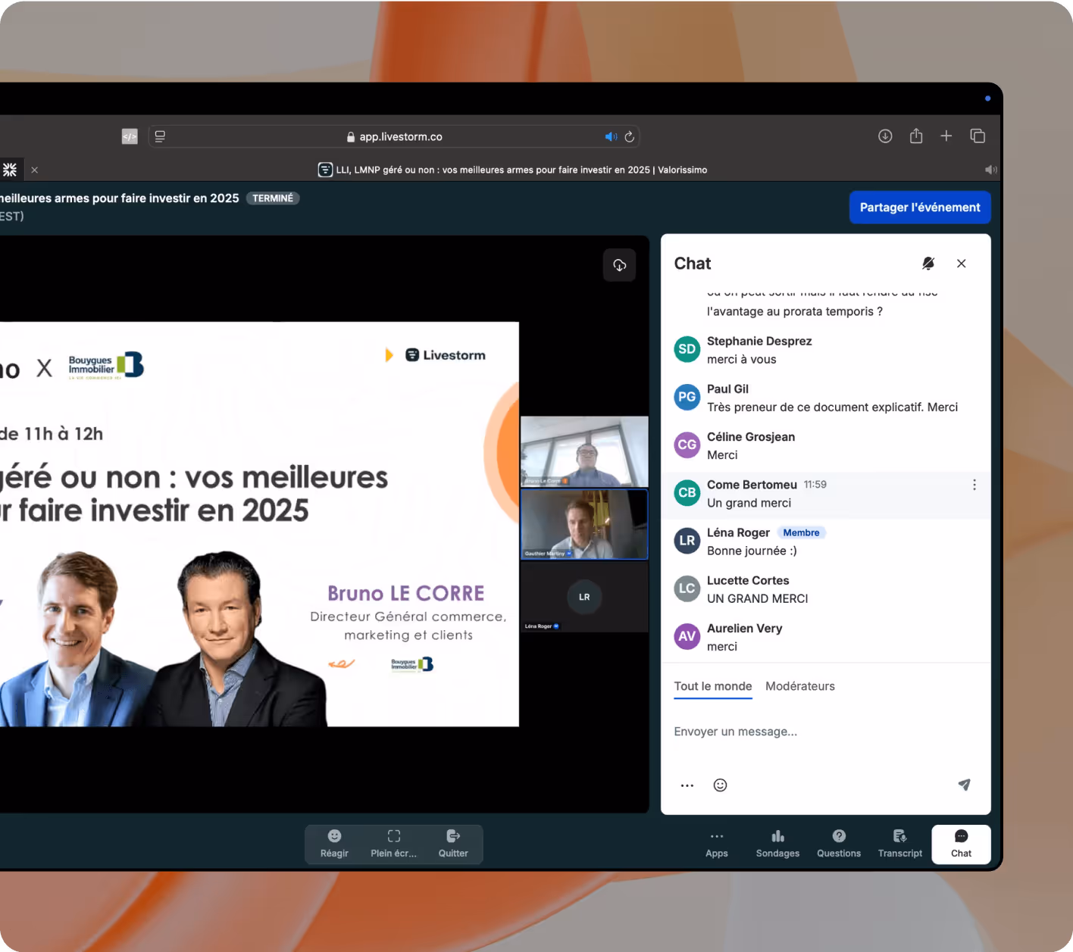Click the download recording icon on video

coord(620,265)
